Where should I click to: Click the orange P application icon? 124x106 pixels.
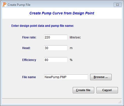(4, 5)
